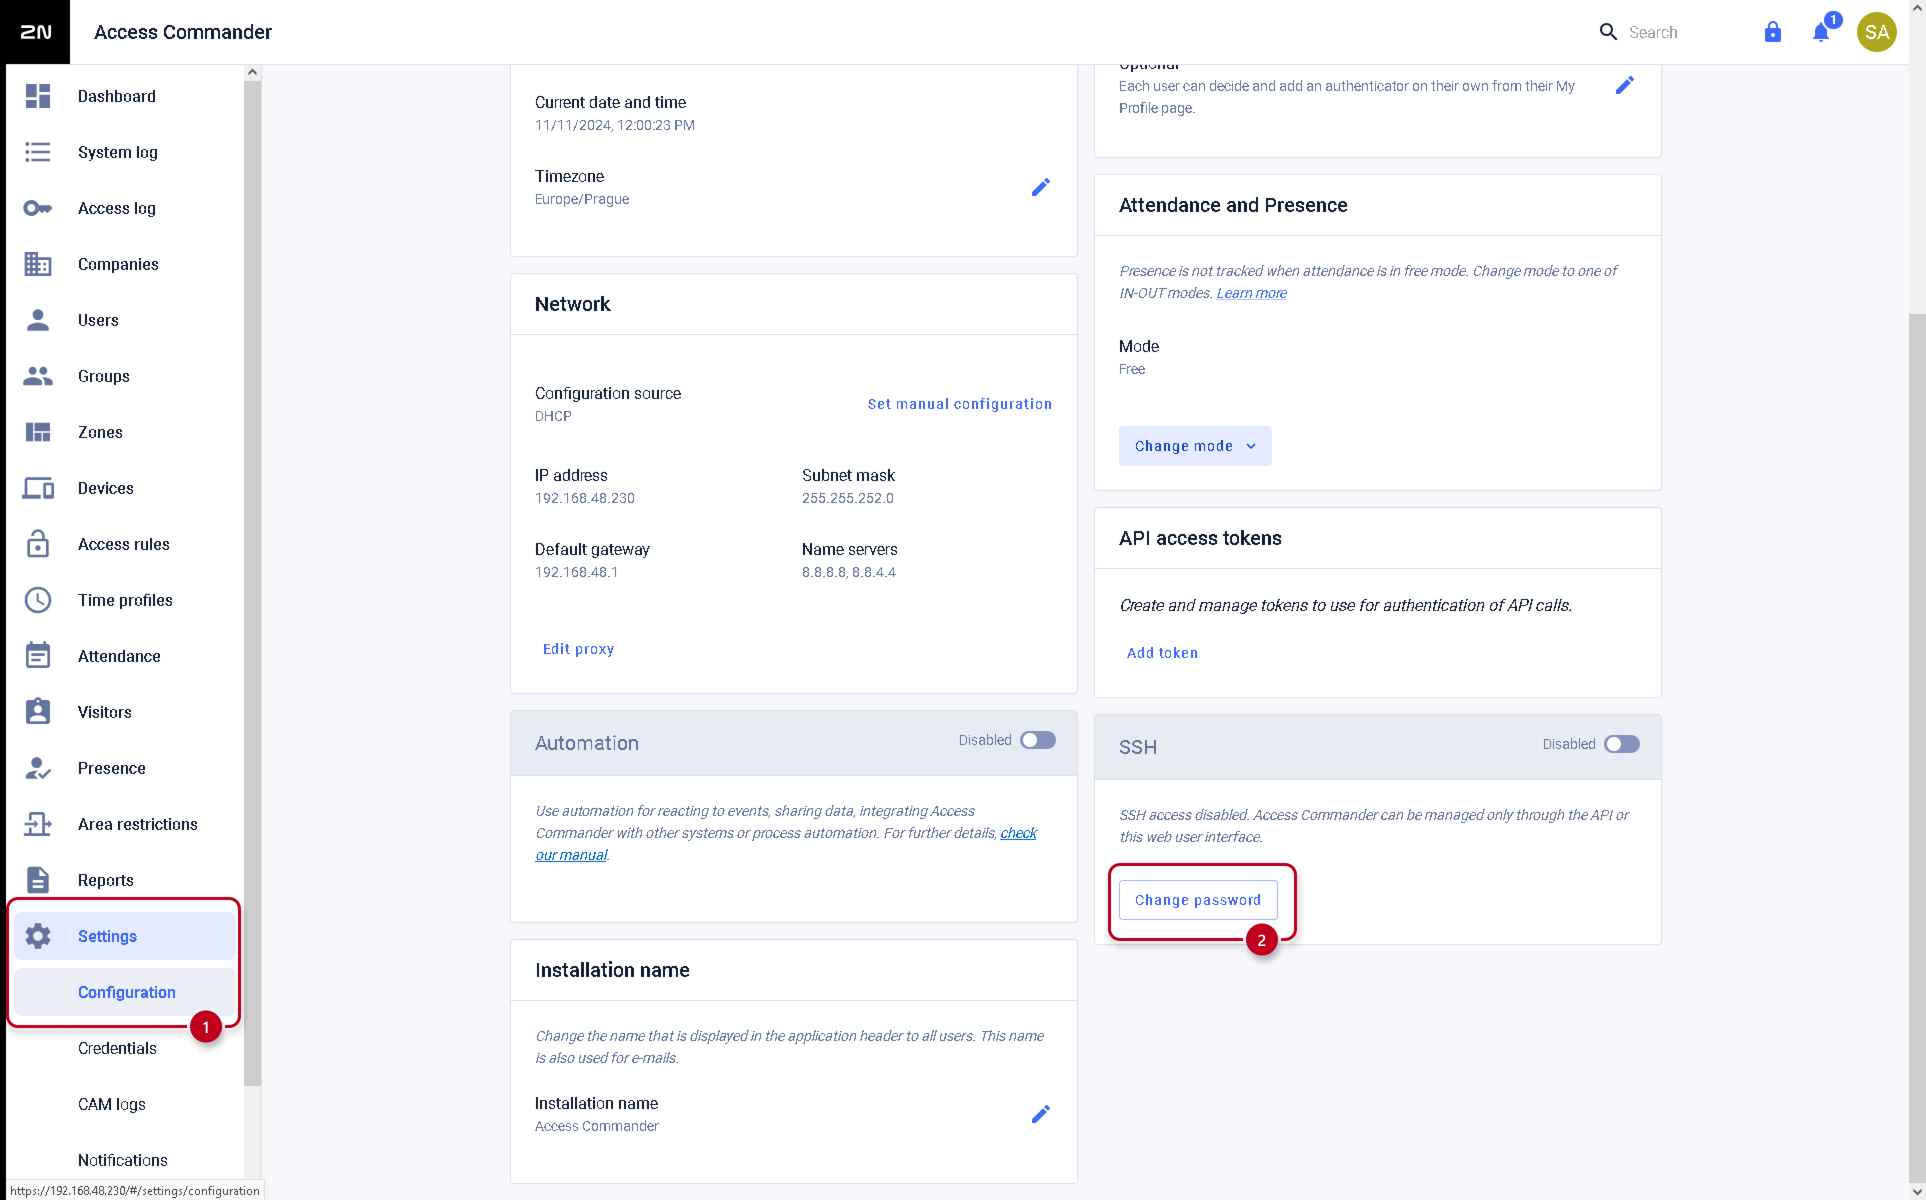Click the Europe/Prague timezone value

pos(581,199)
